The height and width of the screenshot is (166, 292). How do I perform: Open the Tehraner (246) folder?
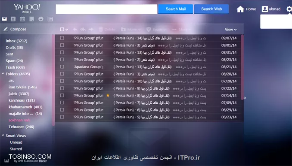[x=21, y=127]
